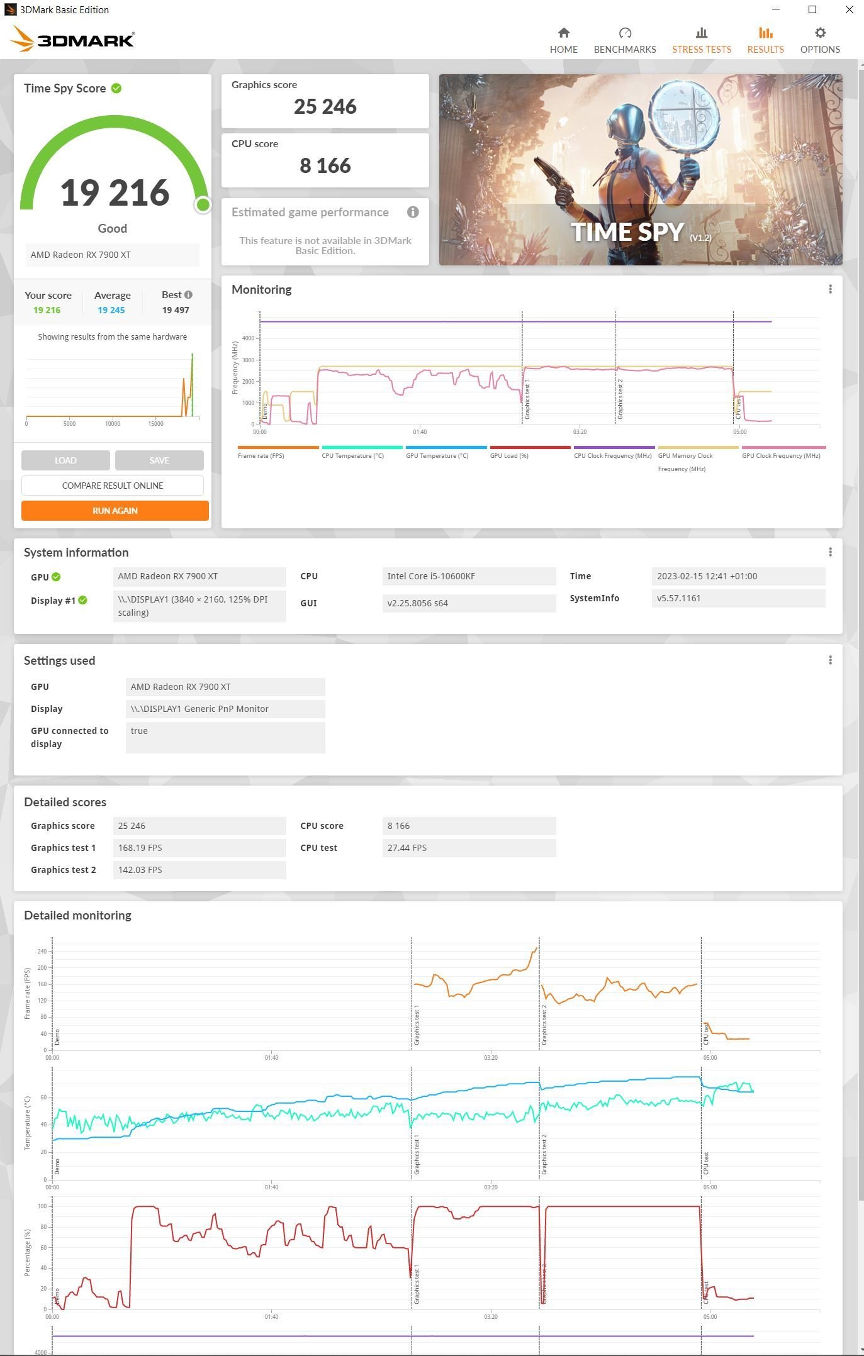The height and width of the screenshot is (1356, 864).
Task: Click the Display #1 green status checkmark
Action: [82, 601]
